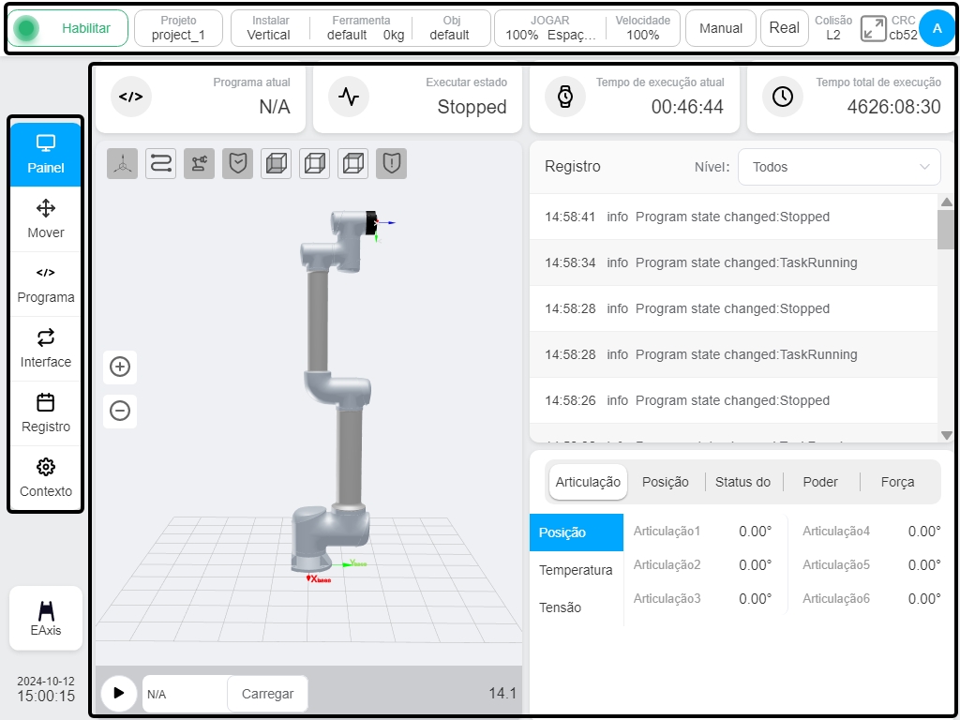Screen dimensions: 960x720
Task: Click the robot arm model icon
Action: 199,164
